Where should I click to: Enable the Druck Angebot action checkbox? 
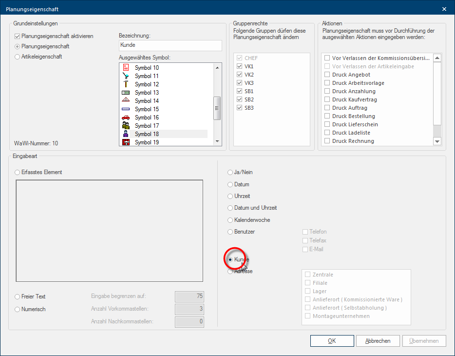327,75
